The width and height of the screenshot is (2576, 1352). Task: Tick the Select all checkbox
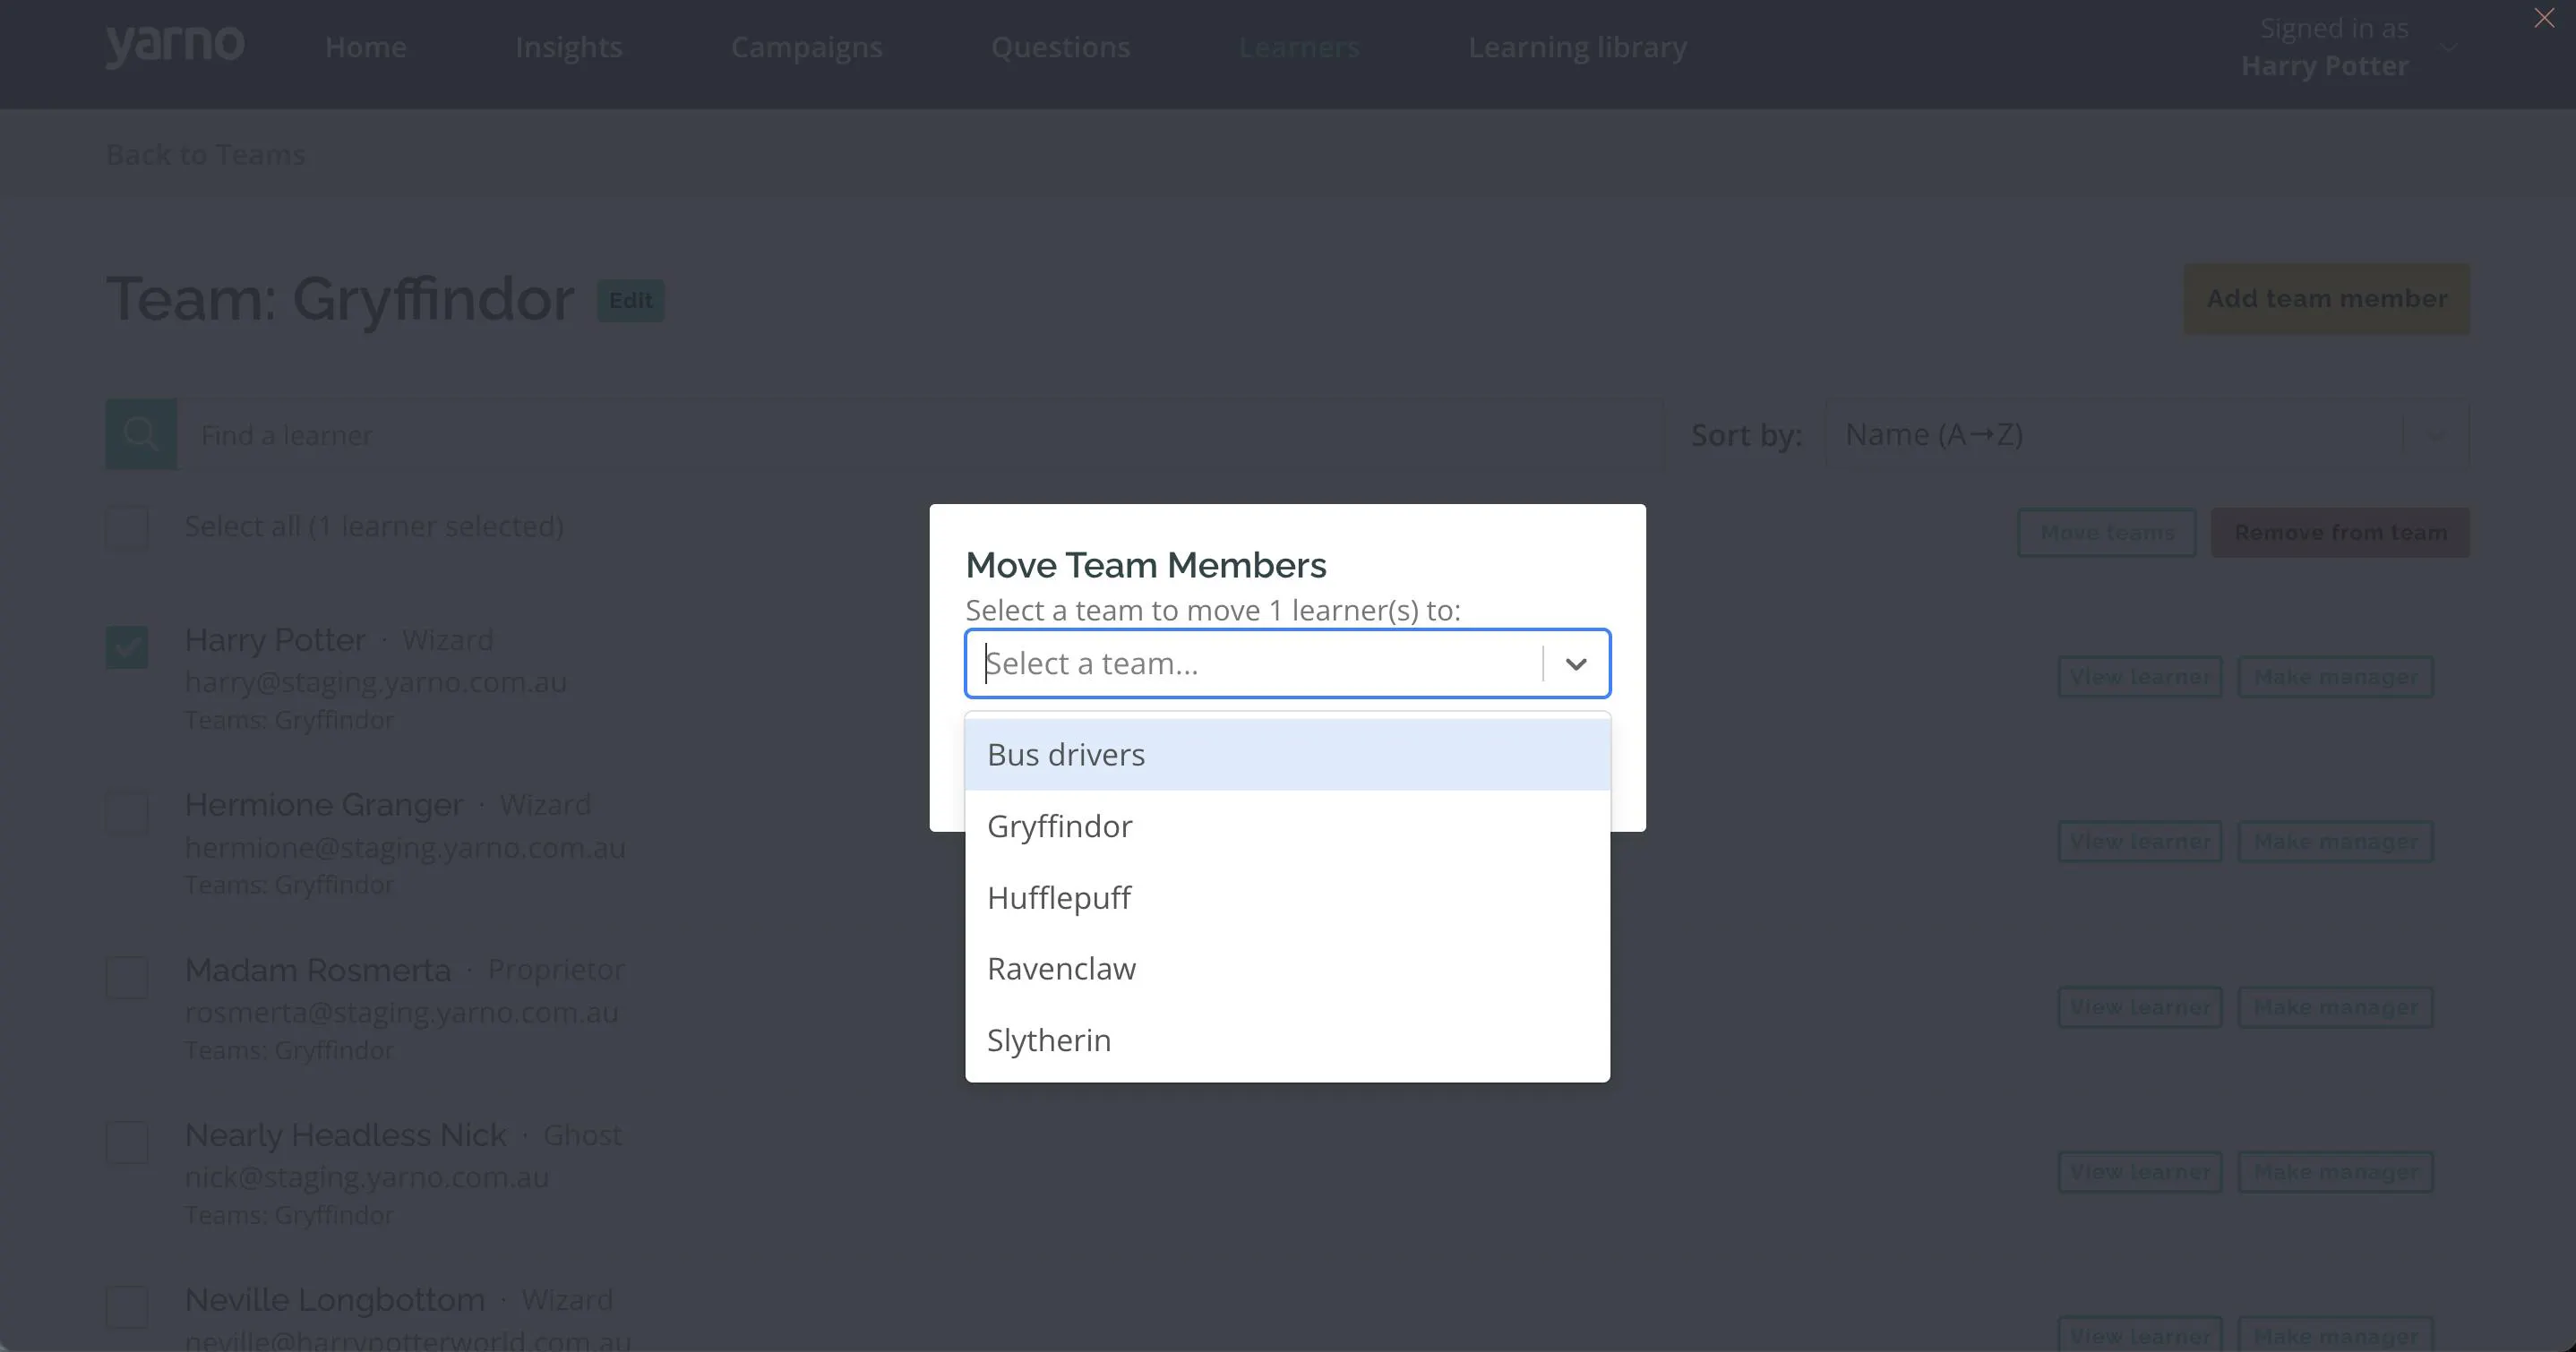click(127, 527)
